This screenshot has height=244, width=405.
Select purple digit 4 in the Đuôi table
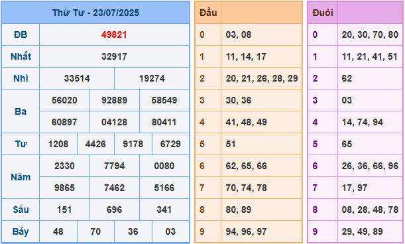tap(315, 122)
